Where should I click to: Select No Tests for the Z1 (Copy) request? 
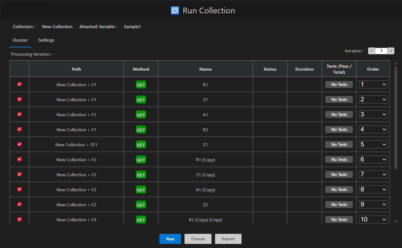(339, 175)
